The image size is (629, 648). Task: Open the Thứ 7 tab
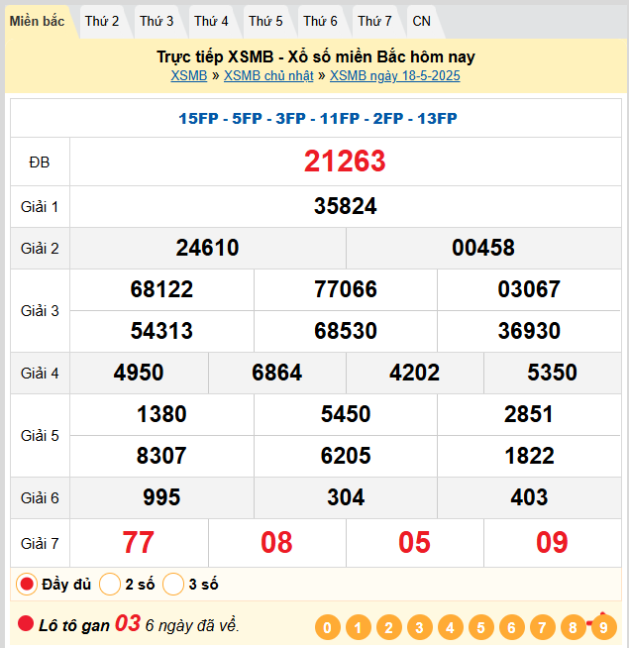tap(374, 22)
